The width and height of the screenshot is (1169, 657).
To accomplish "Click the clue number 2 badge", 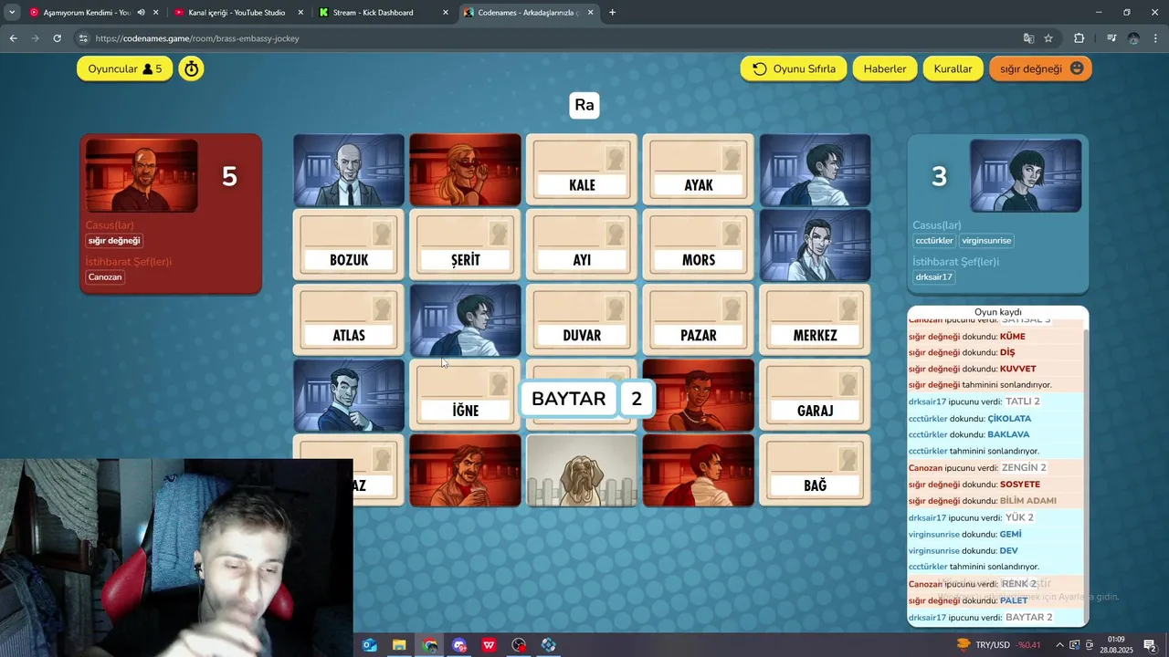I will coord(637,399).
